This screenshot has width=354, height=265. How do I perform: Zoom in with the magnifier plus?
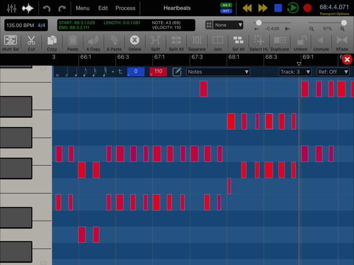coord(342,29)
